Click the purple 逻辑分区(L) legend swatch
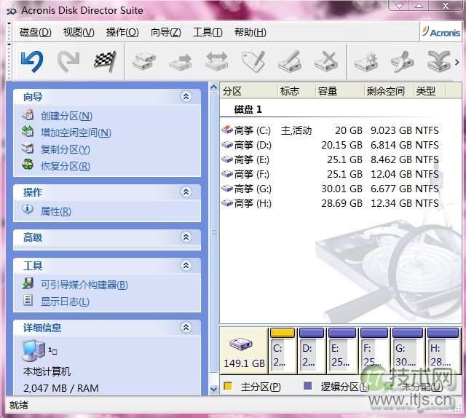Image resolution: width=466 pixels, height=418 pixels. click(x=308, y=386)
